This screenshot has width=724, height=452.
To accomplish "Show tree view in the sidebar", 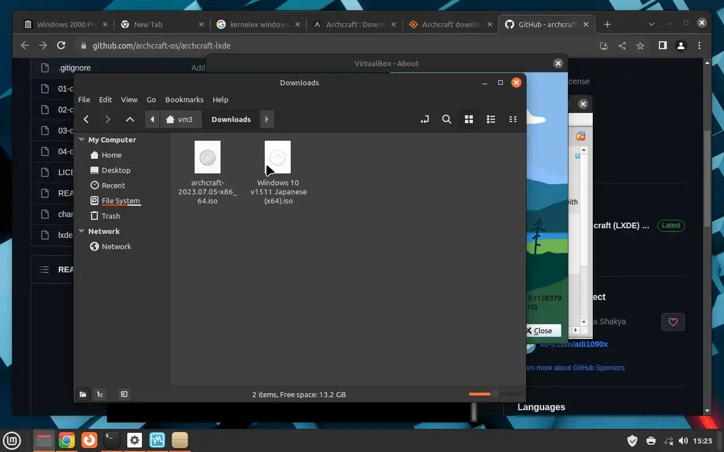I will 100,394.
